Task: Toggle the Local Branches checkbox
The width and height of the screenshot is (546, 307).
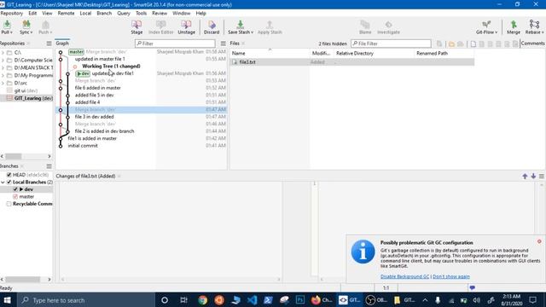Action: coord(9,182)
